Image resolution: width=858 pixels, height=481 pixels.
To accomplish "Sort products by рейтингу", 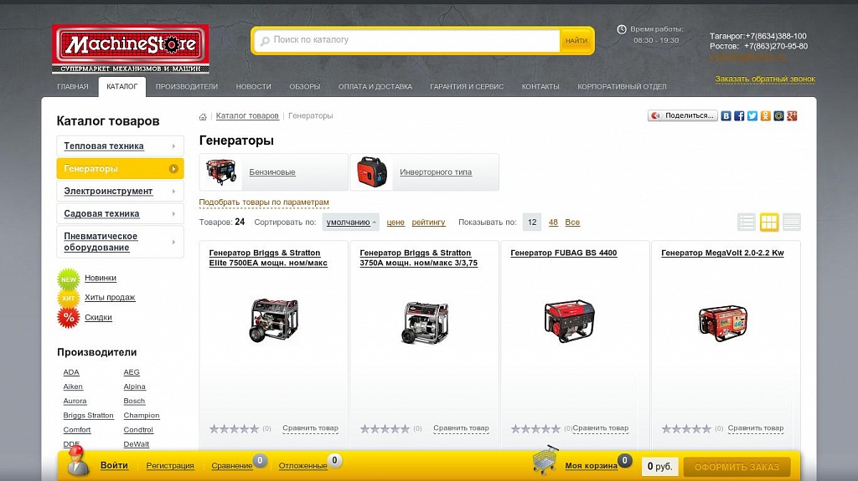I will point(428,223).
